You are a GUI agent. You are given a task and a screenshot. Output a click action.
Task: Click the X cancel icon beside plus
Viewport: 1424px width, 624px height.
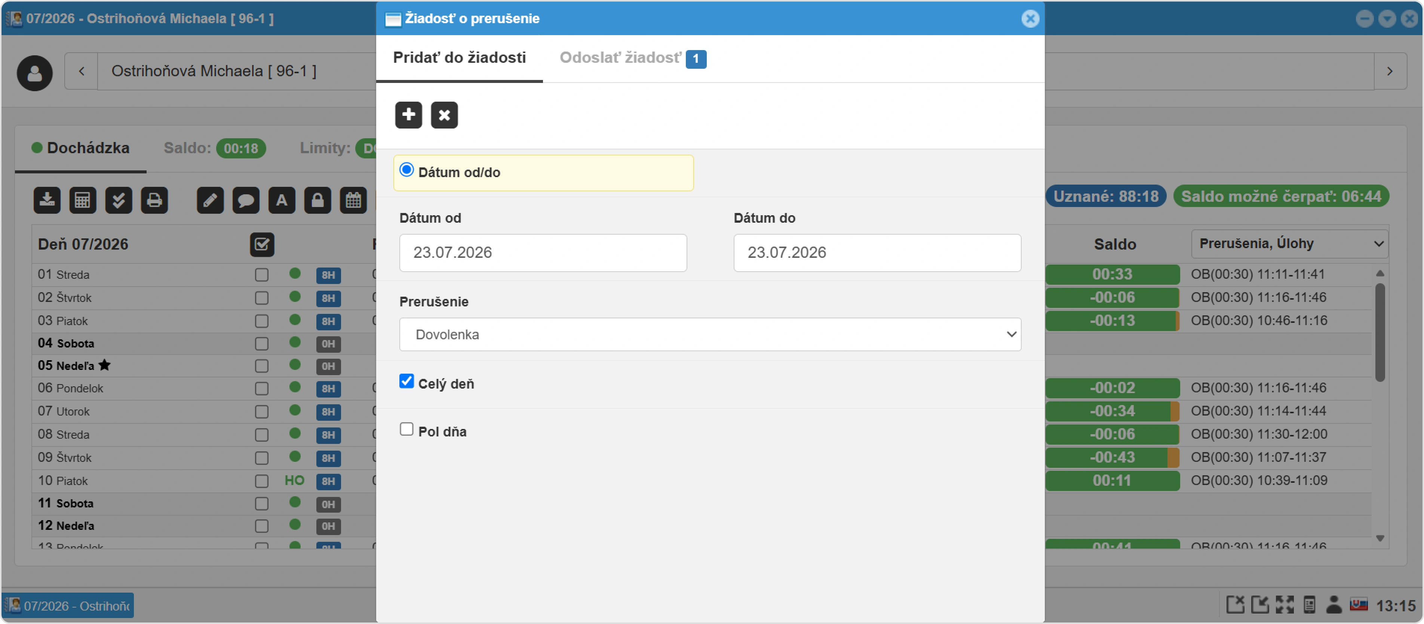click(x=444, y=115)
